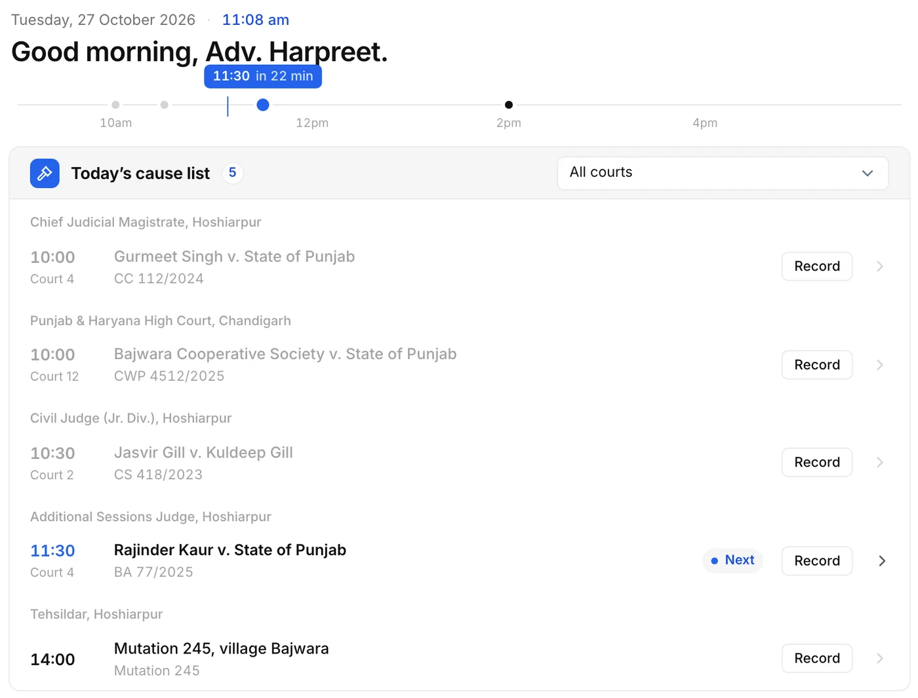Click the Civil Judge (Jr. Div.), Hoshiarpur heading
This screenshot has height=698, width=918.
(x=131, y=418)
